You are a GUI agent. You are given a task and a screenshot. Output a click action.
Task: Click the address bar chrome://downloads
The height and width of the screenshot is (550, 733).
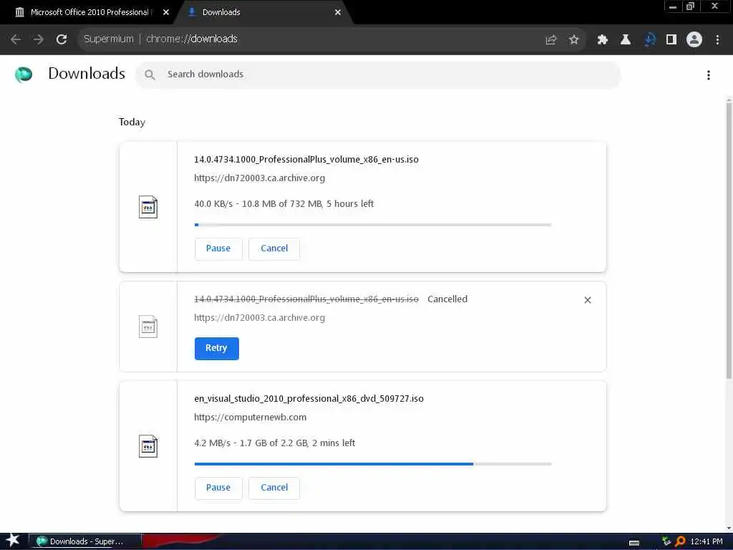point(192,39)
